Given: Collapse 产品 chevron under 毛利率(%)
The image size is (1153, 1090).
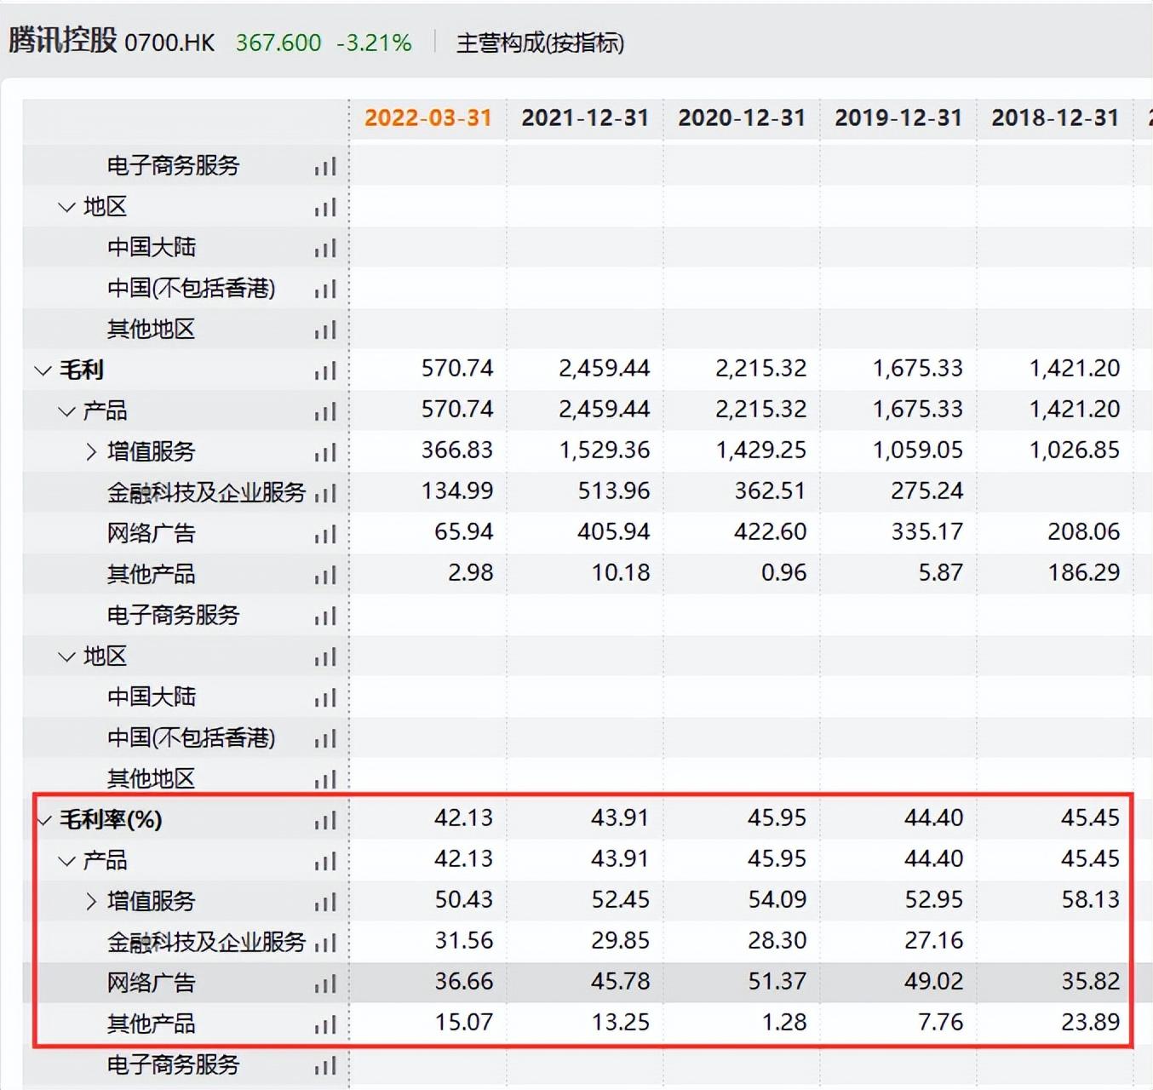Looking at the screenshot, I should 66,861.
